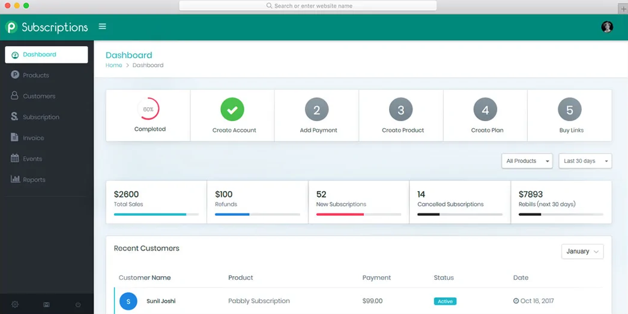Click the mail icon in sidebar footer

point(46,305)
